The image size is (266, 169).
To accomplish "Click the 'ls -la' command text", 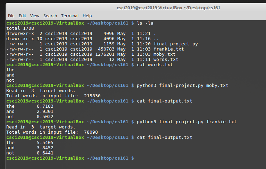I will [x=145, y=23].
